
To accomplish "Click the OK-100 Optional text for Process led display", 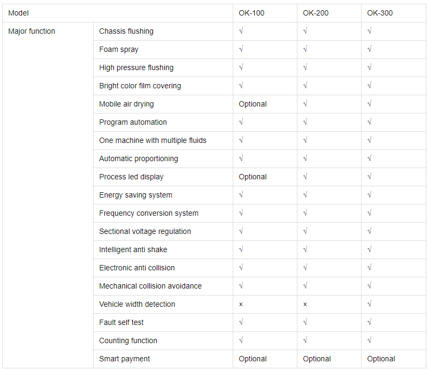I will (252, 177).
